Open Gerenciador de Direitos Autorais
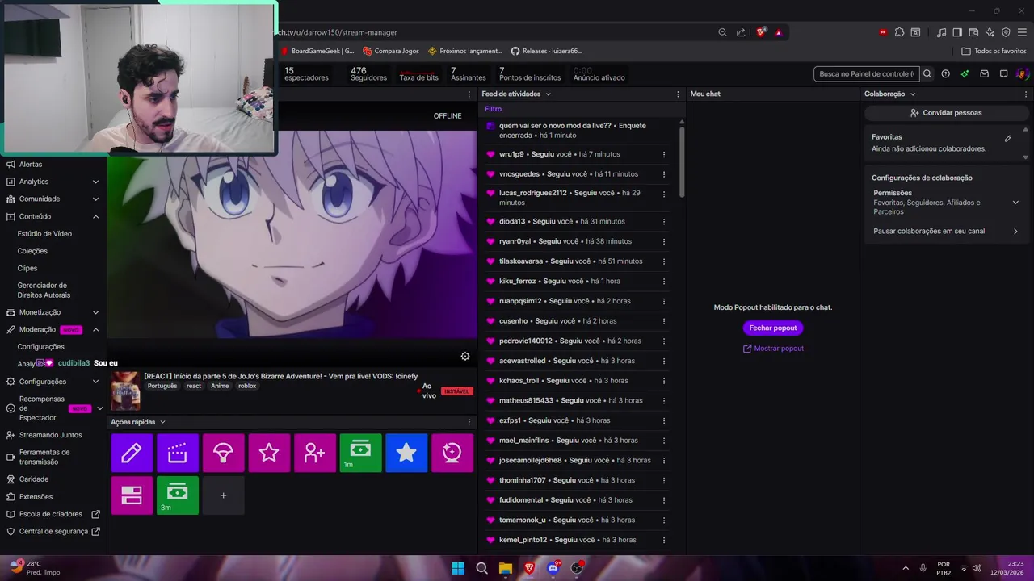1034x581 pixels. coord(44,290)
